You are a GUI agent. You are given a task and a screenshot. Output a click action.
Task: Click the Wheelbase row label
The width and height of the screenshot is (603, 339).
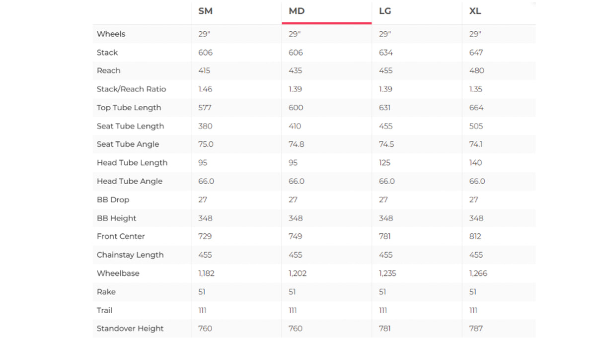(118, 273)
